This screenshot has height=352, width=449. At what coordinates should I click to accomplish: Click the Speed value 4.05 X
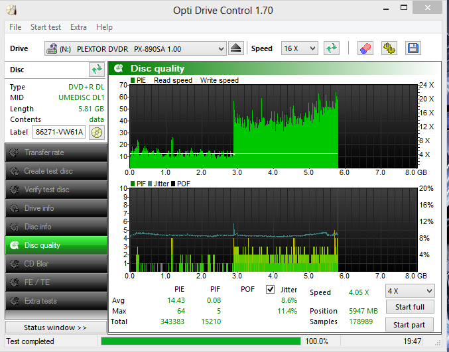(359, 292)
